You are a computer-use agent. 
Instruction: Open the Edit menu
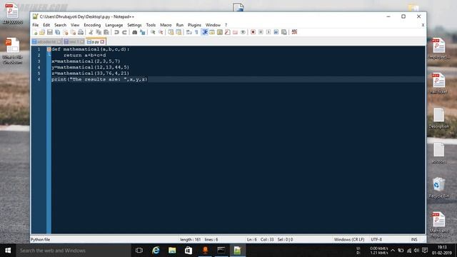pyautogui.click(x=46, y=25)
